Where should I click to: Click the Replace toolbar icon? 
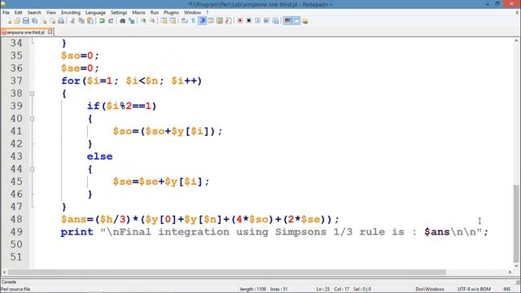[x=132, y=21]
